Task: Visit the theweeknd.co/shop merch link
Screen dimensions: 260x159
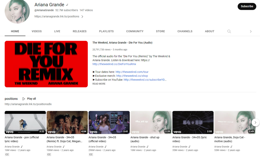Action: tap(132, 76)
